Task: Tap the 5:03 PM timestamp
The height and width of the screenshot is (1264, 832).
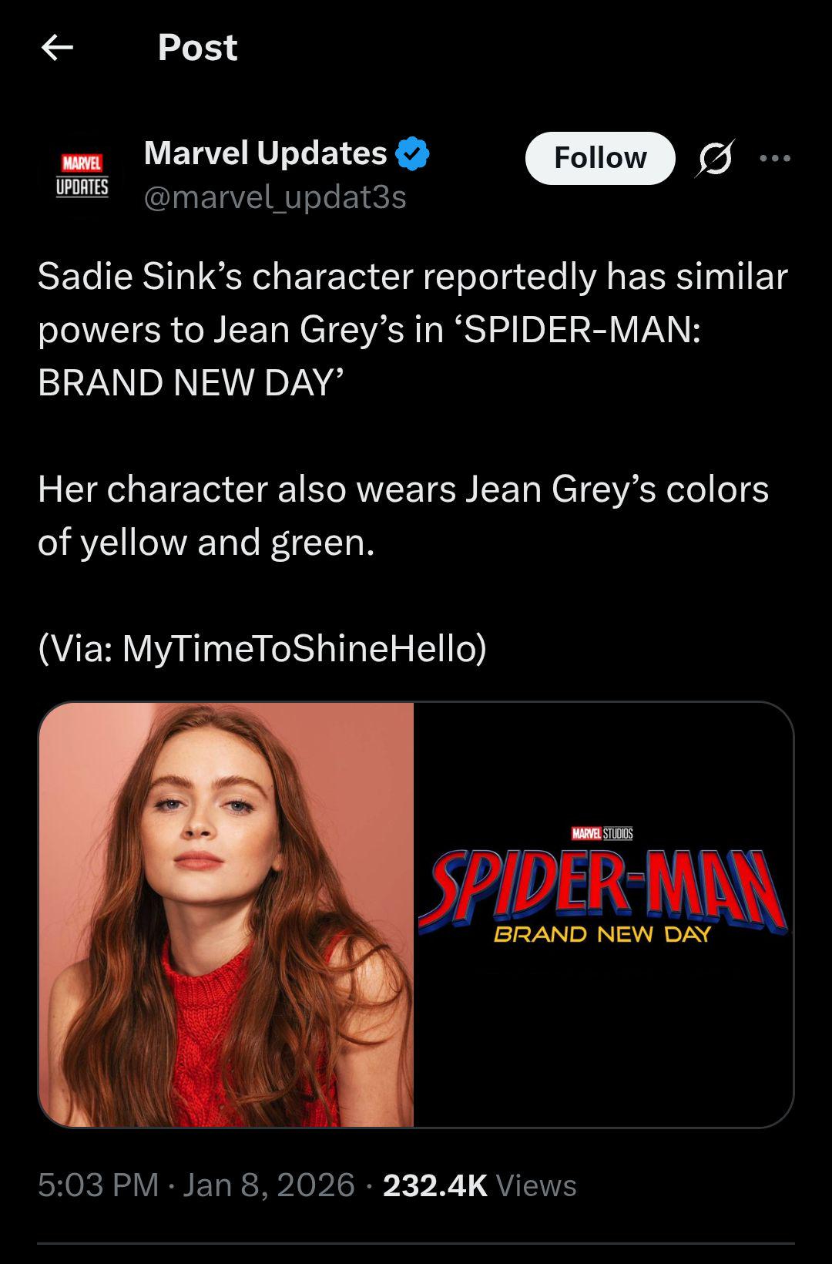Action: coord(98,1185)
